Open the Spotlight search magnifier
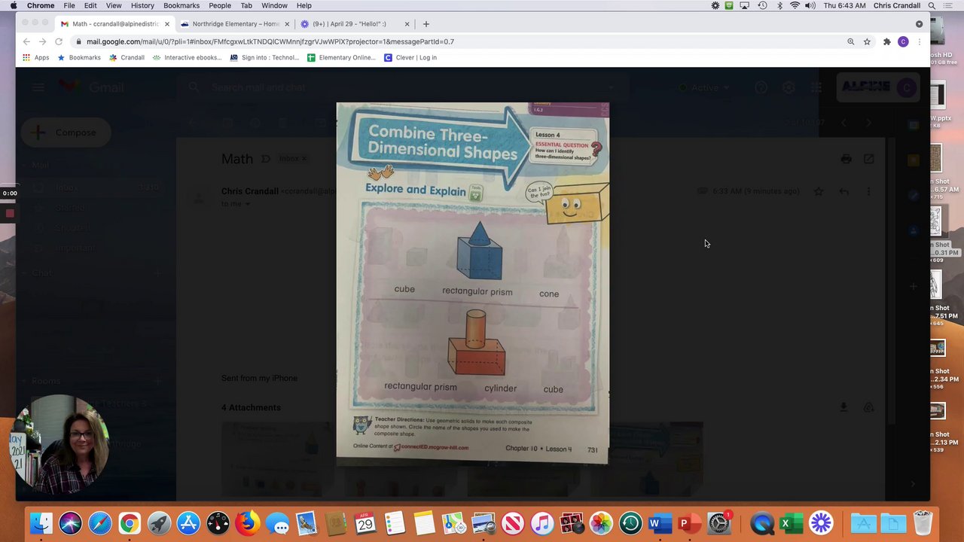 click(x=932, y=5)
